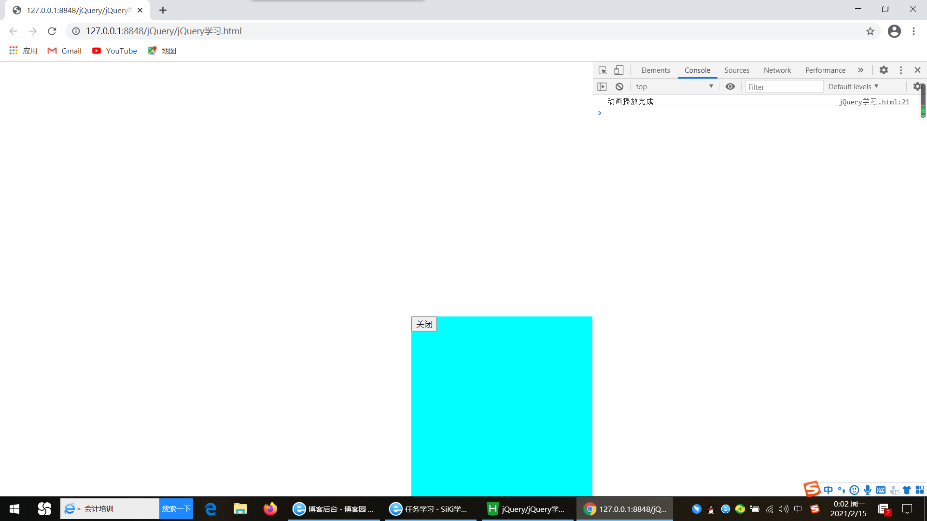Click the 会计培训 search box
Viewport: 927px width, 521px height.
(110, 509)
